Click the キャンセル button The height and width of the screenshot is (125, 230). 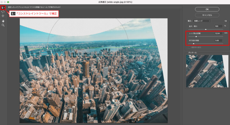(x=207, y=15)
